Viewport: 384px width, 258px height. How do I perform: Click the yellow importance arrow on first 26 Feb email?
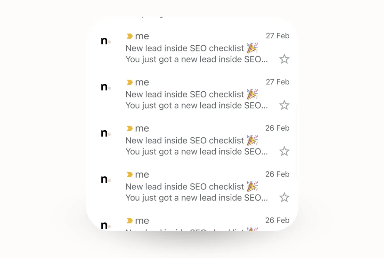point(130,128)
